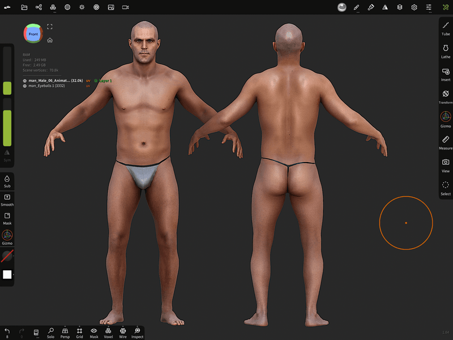This screenshot has width=453, height=340.
Task: Click the "Scene vertices: 70.8k" text
Action: point(40,70)
